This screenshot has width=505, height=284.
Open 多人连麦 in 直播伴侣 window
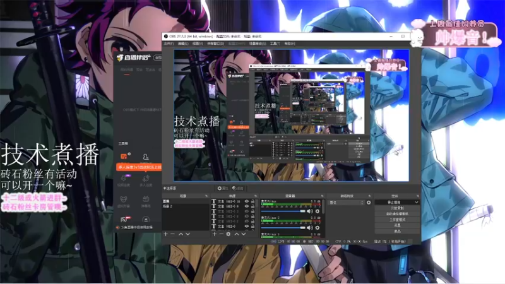(146, 180)
